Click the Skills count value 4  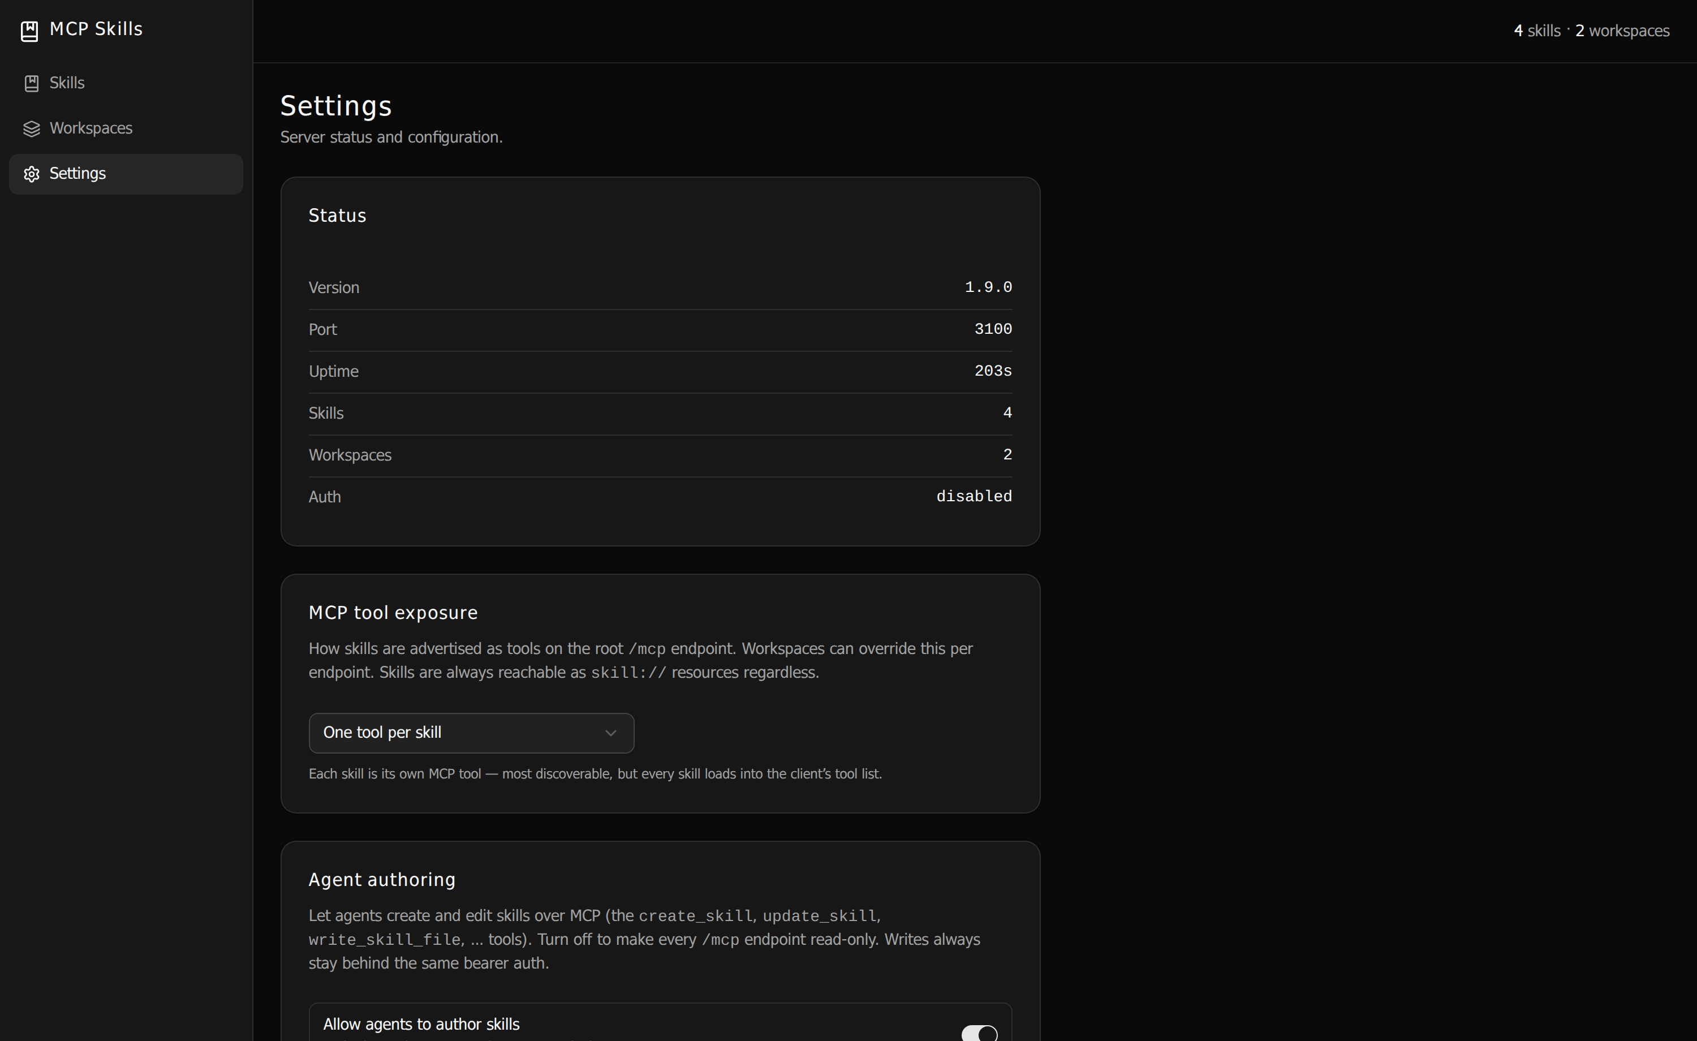tap(1007, 412)
